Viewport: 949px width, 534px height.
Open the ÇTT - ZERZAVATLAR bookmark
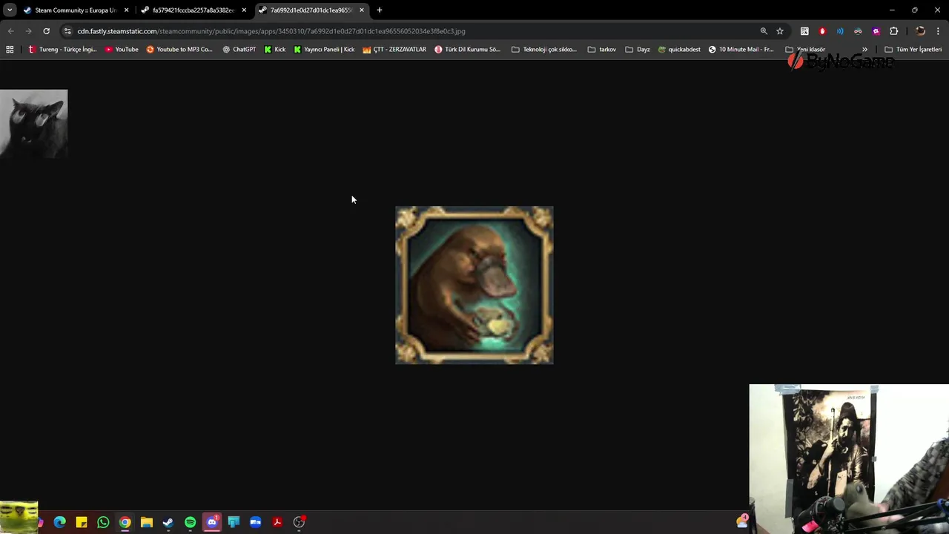click(394, 50)
